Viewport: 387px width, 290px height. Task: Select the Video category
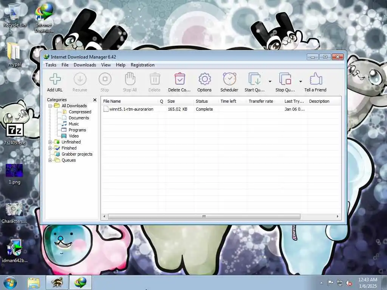click(x=74, y=136)
